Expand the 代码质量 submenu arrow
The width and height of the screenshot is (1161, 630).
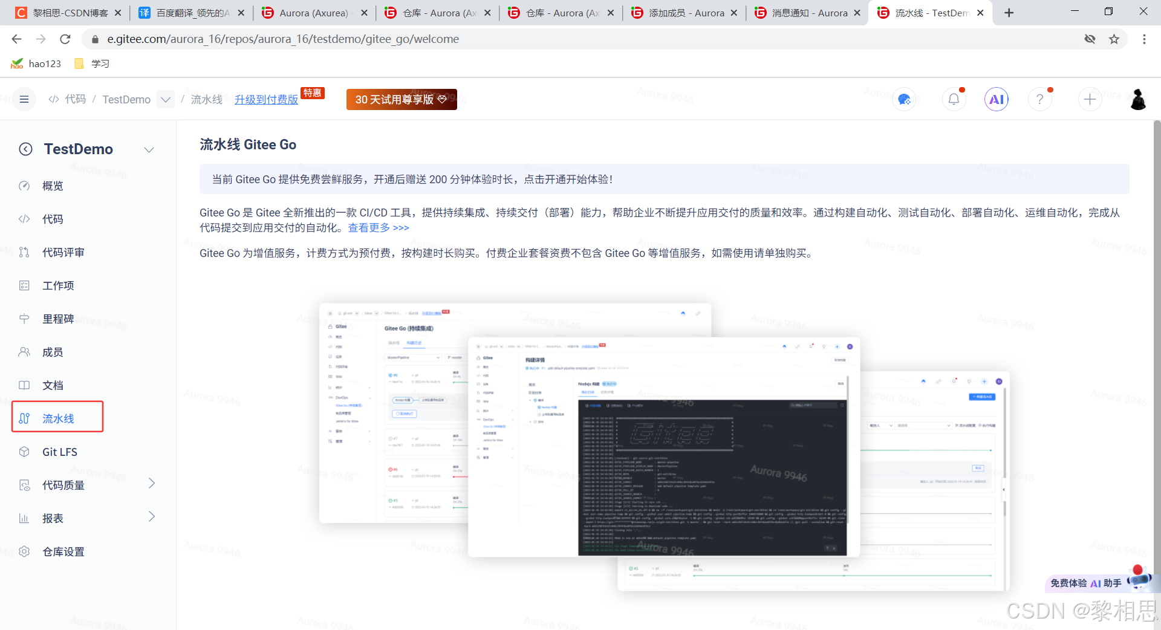152,483
